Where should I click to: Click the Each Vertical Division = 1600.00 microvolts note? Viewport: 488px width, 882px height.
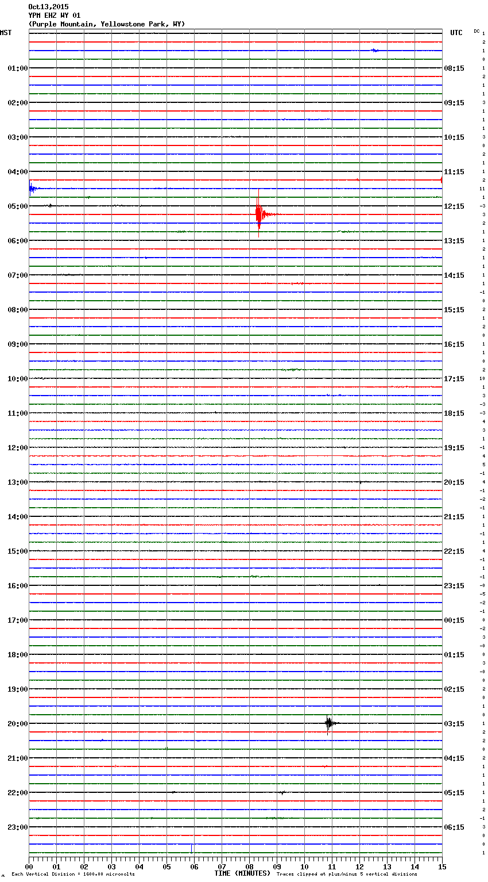[x=73, y=875]
